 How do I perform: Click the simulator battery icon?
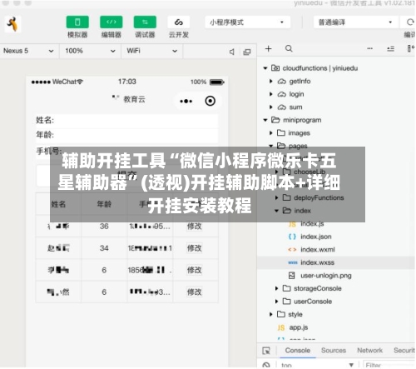217,82
